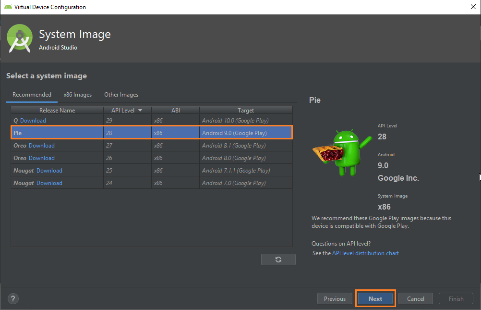Sort table by Release Name header
Screen dimensions: 481x310
pos(57,111)
